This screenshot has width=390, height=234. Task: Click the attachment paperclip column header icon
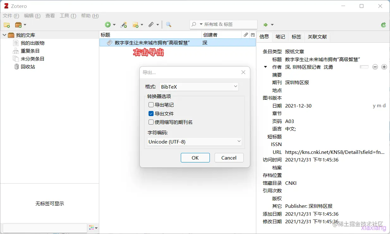pyautogui.click(x=246, y=35)
